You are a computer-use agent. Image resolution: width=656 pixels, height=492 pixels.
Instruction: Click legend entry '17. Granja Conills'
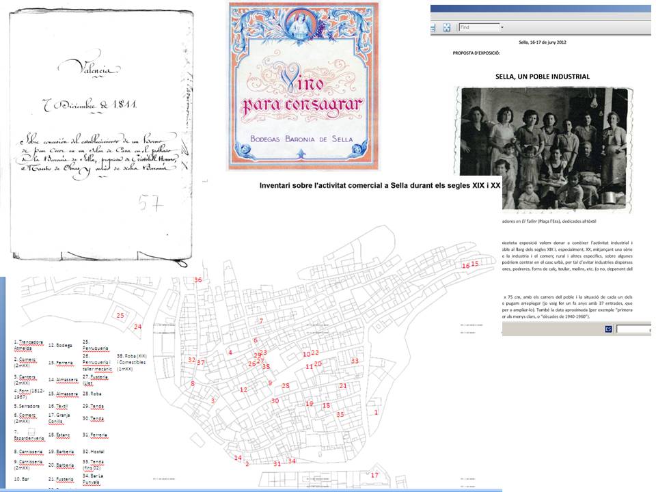(59, 418)
